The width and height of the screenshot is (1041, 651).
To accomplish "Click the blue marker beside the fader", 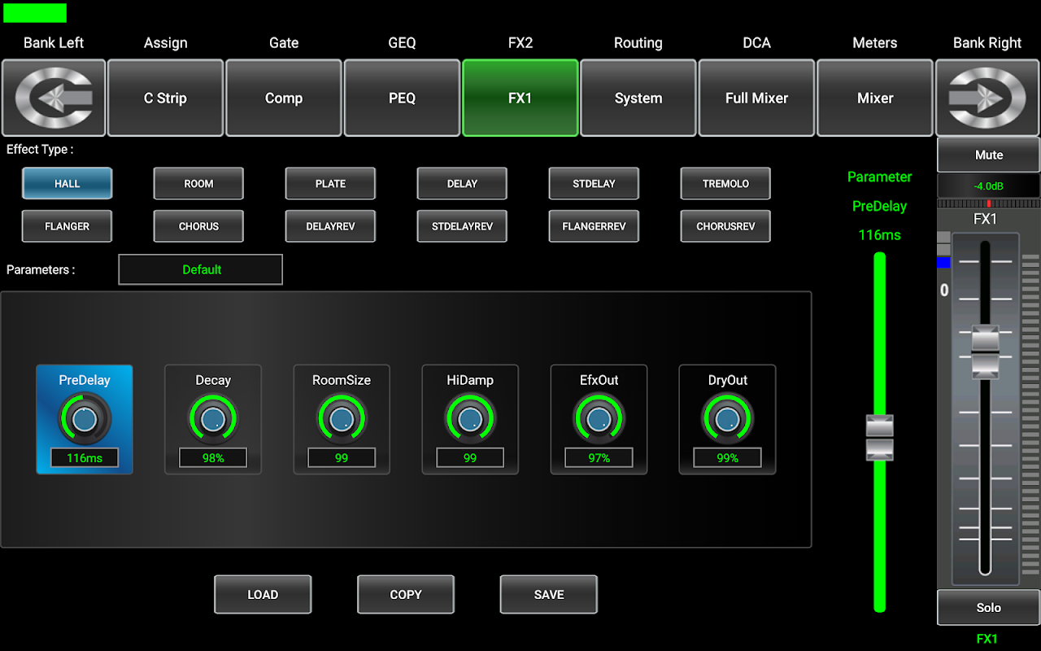I will click(943, 262).
